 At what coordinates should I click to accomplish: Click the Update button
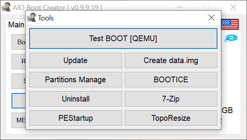[x=76, y=60]
